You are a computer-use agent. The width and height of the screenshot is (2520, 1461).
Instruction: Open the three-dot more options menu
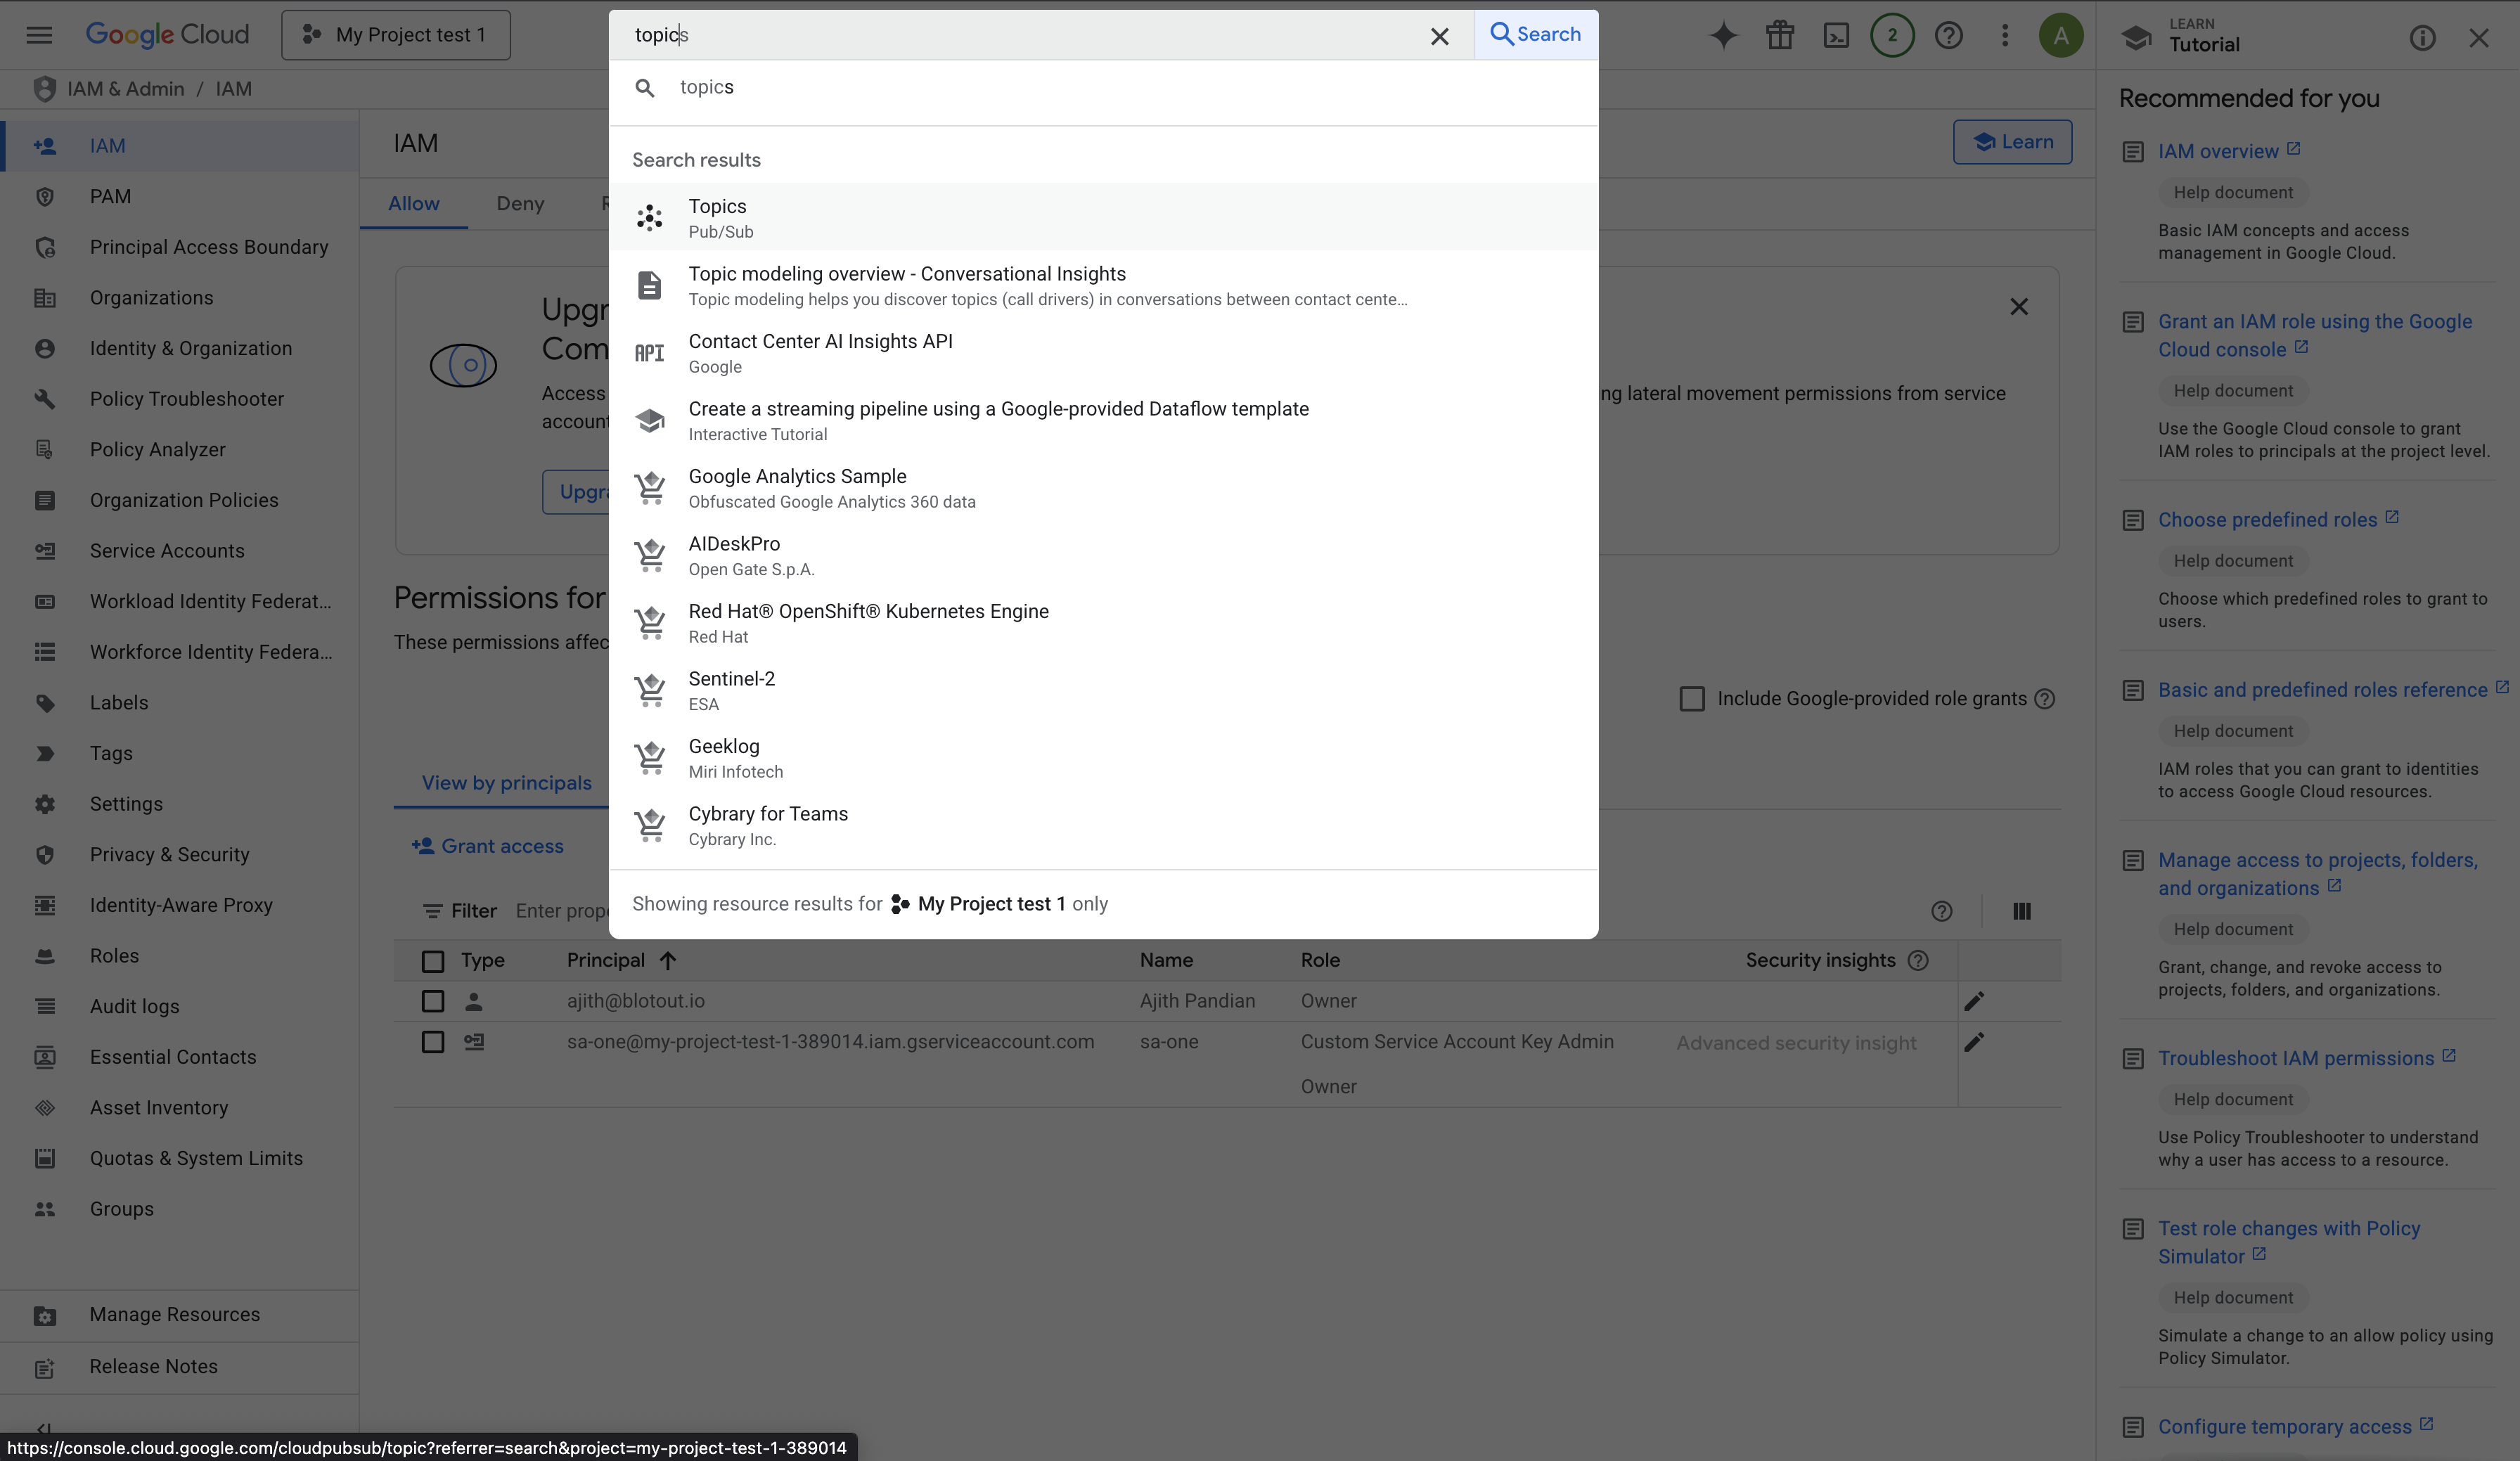(x=2004, y=36)
